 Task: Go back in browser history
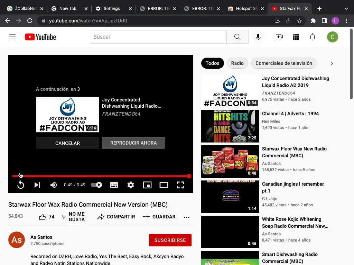click(x=8, y=21)
